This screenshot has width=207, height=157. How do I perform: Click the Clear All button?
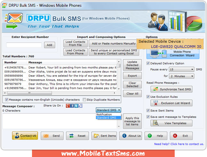tap(132, 93)
